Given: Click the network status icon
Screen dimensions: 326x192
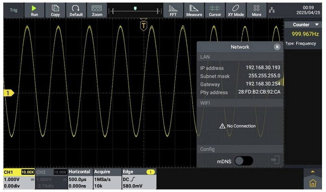Looking at the screenshot, I should pos(272,10).
